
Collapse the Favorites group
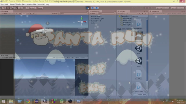[118, 16]
